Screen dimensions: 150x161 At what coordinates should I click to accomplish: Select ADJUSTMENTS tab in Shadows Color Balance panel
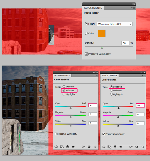click(x=109, y=75)
